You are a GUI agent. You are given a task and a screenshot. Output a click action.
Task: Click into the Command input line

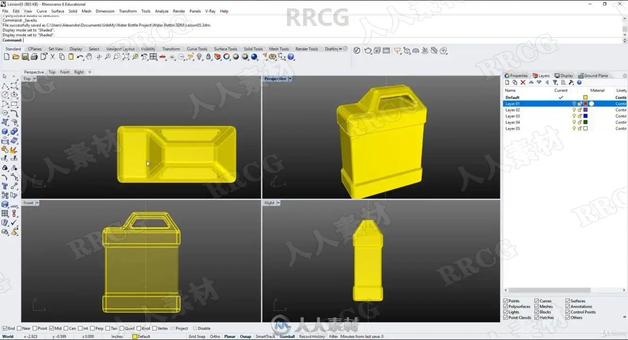pyautogui.click(x=322, y=40)
